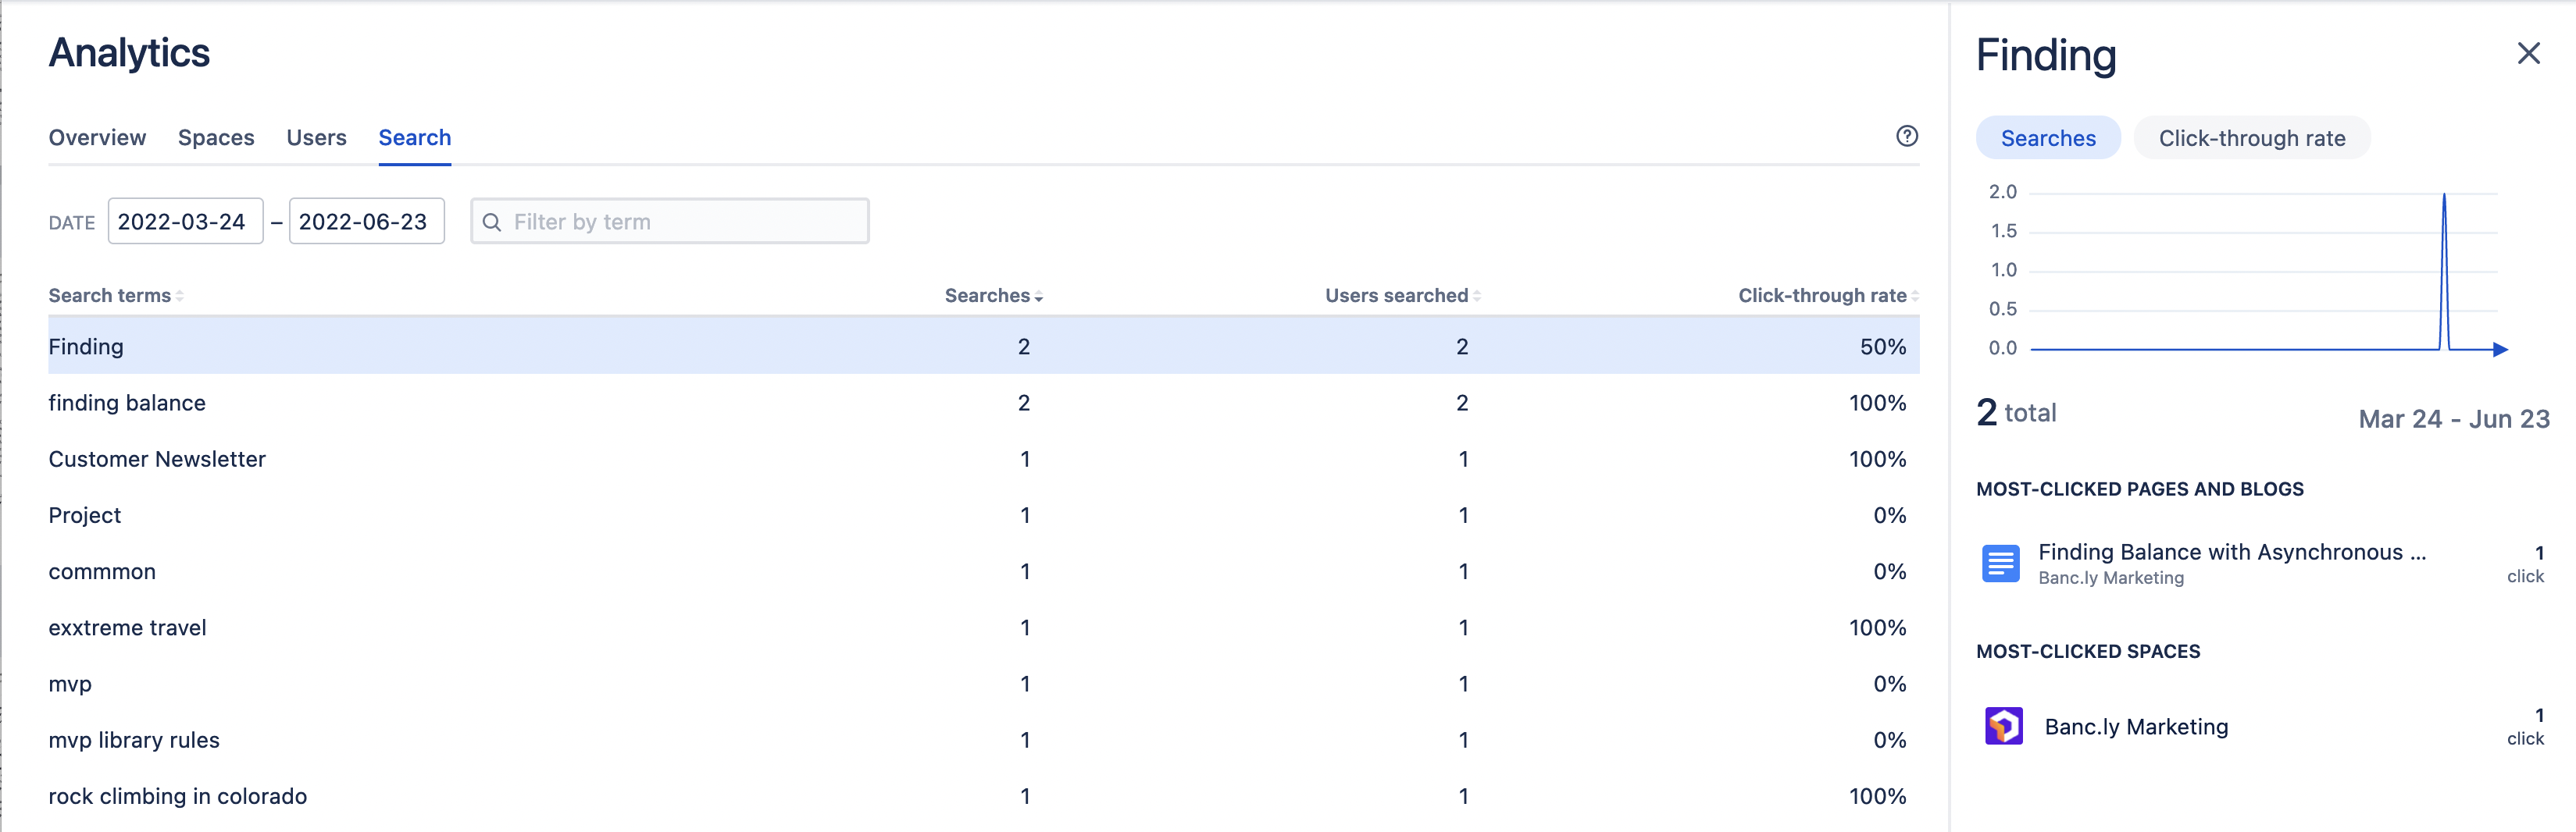Viewport: 2576px width, 832px height.
Task: Toggle sorting on Search terms column
Action: click(x=180, y=295)
